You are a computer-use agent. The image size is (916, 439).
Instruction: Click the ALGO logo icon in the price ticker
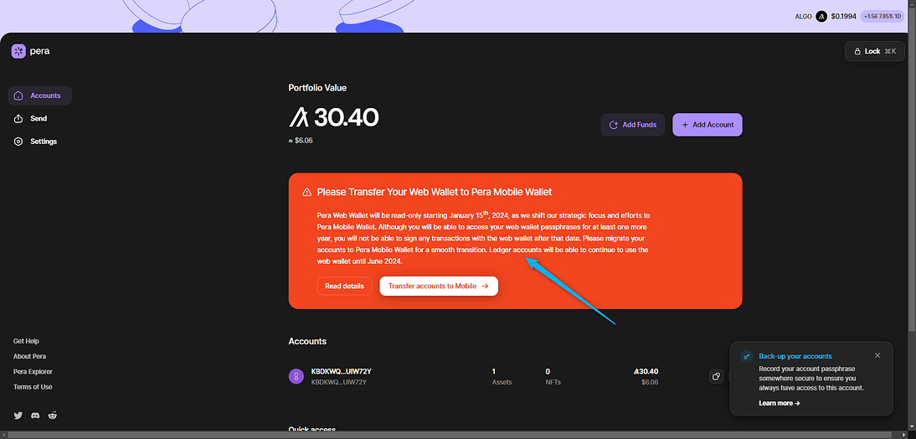822,17
